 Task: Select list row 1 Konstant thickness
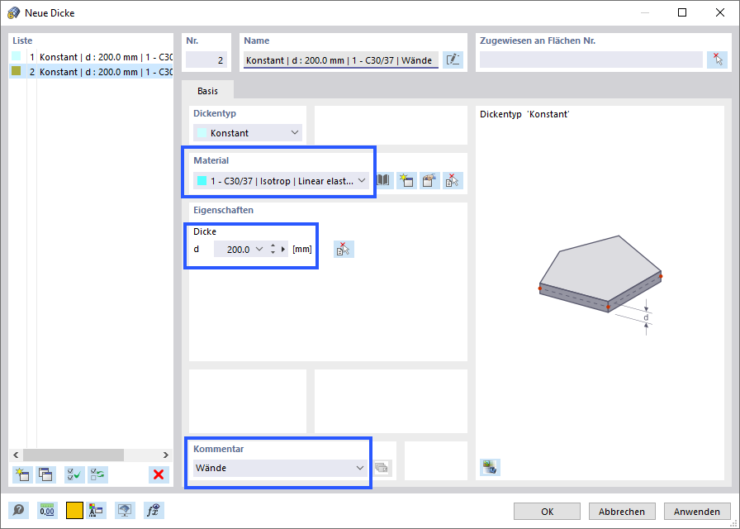(x=91, y=57)
